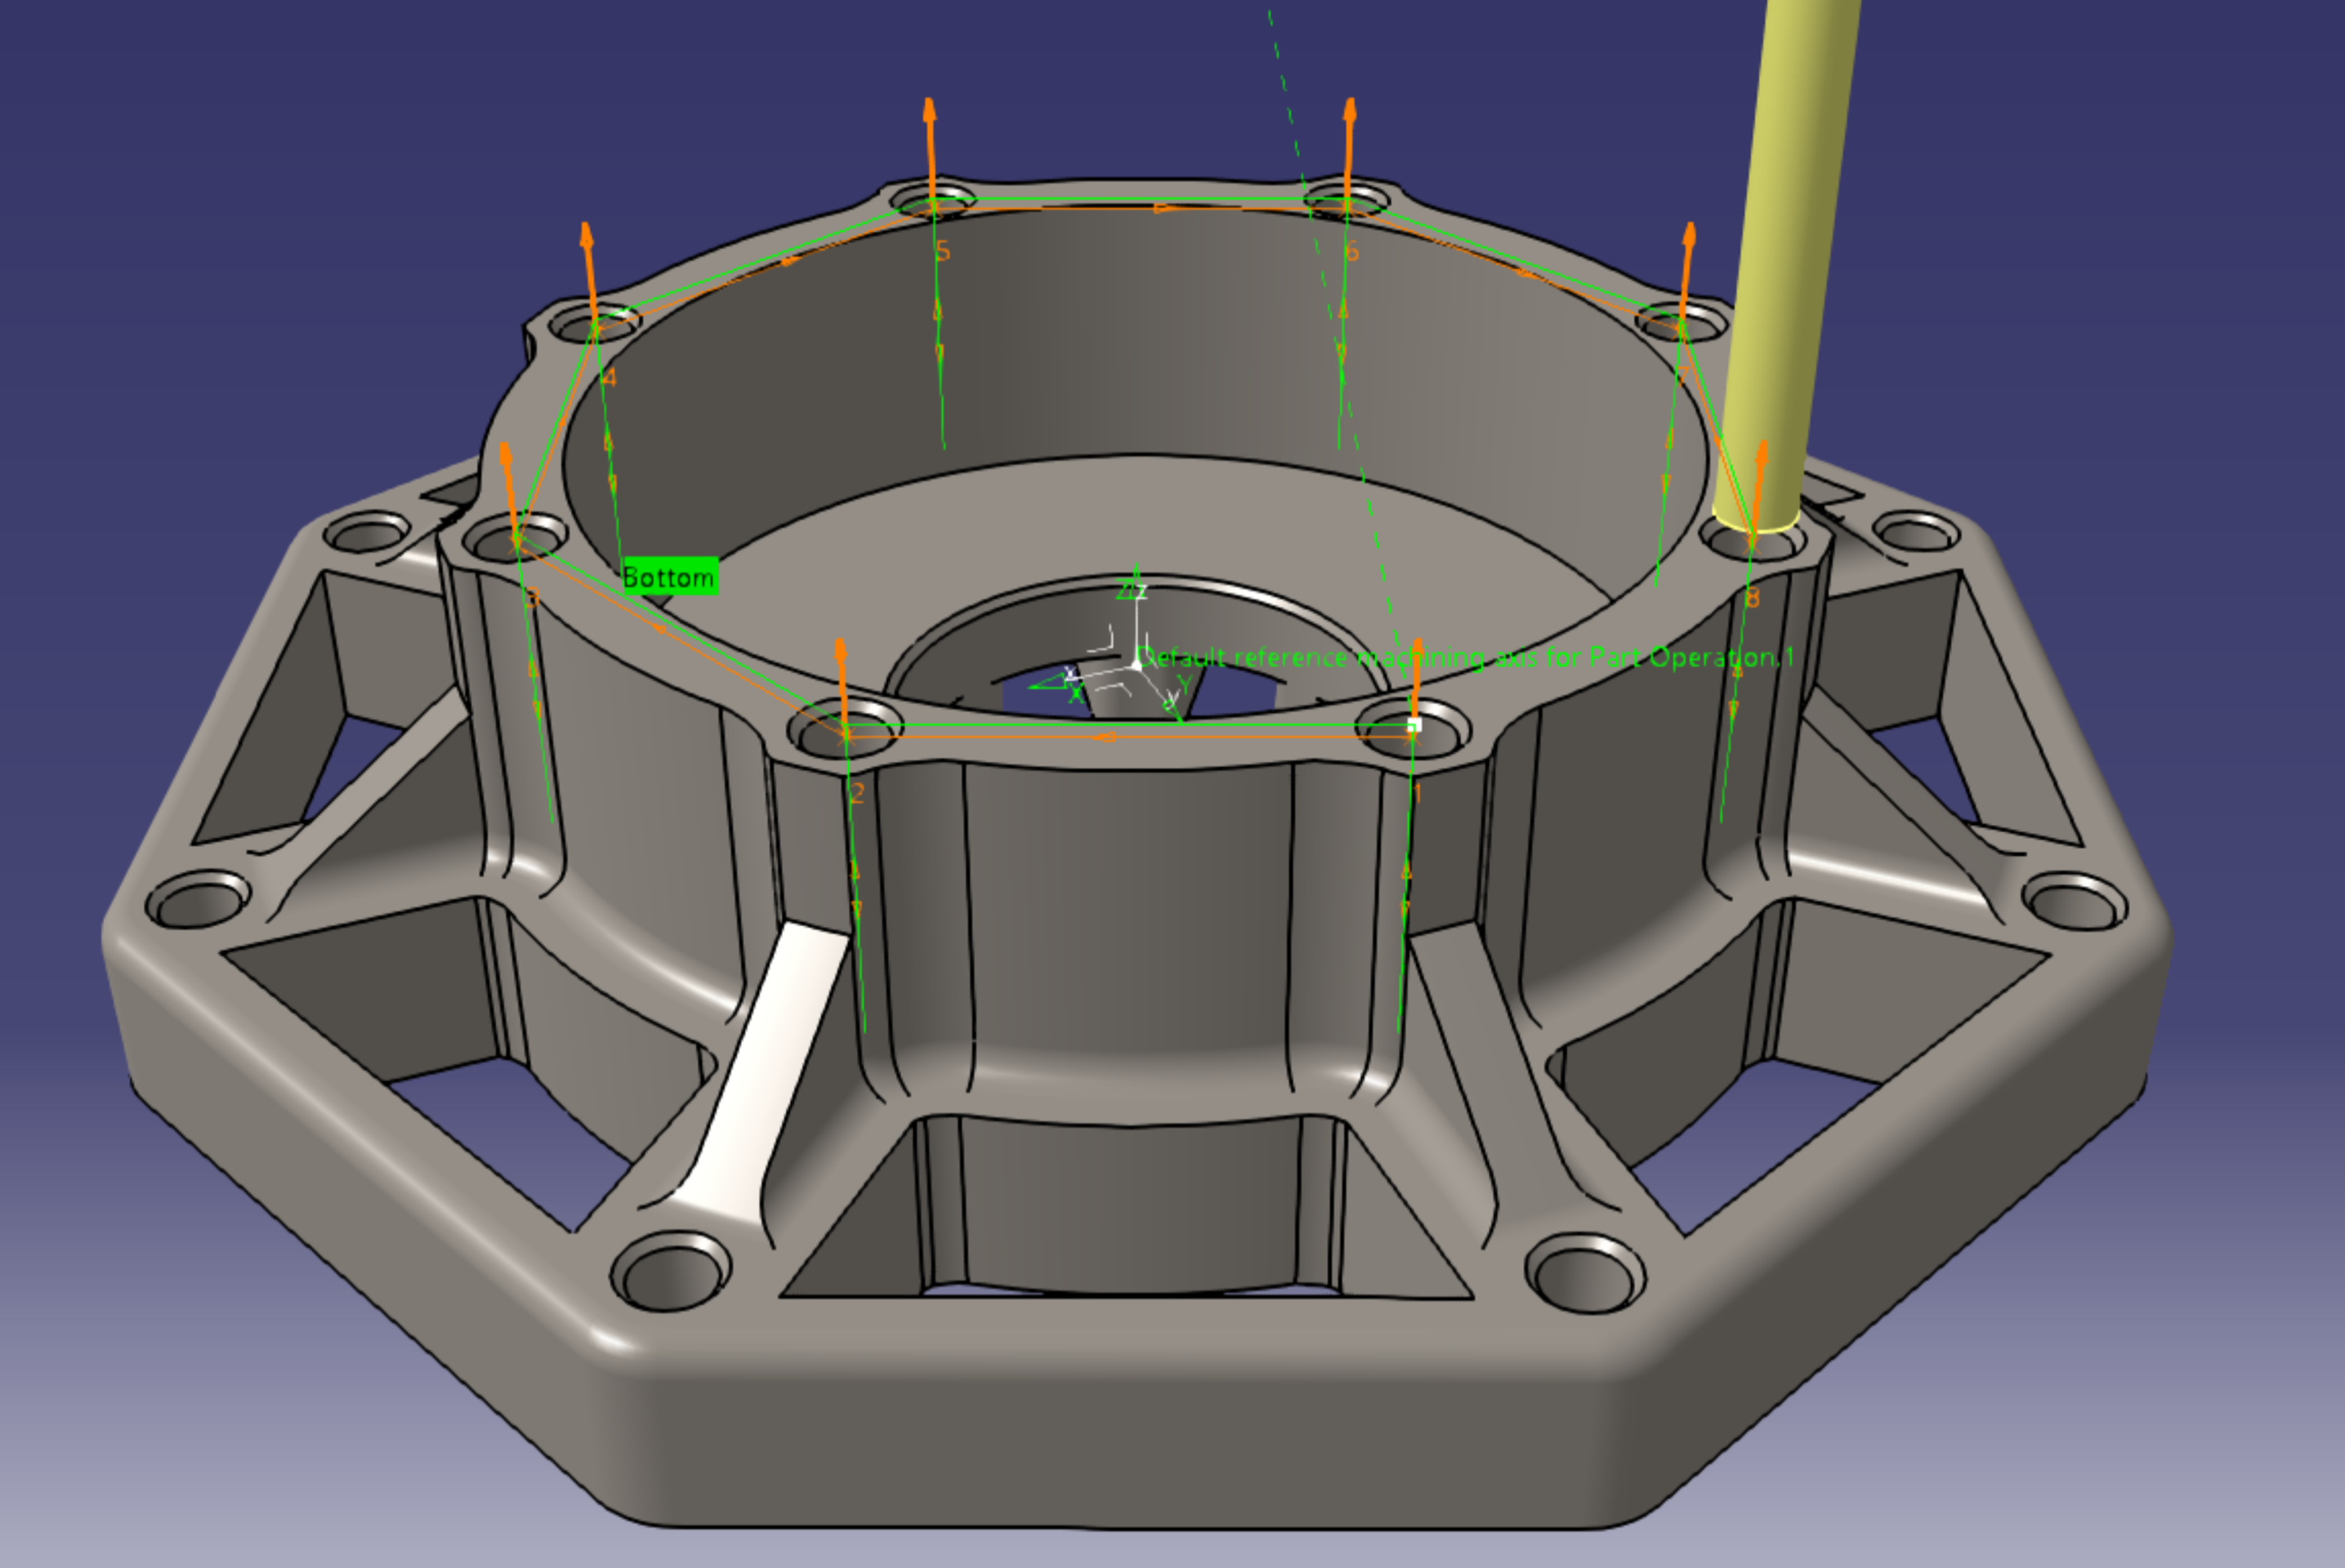Click the orange tool-axis arrow above hole 3
The width and height of the screenshot is (2345, 1568).
tap(508, 485)
